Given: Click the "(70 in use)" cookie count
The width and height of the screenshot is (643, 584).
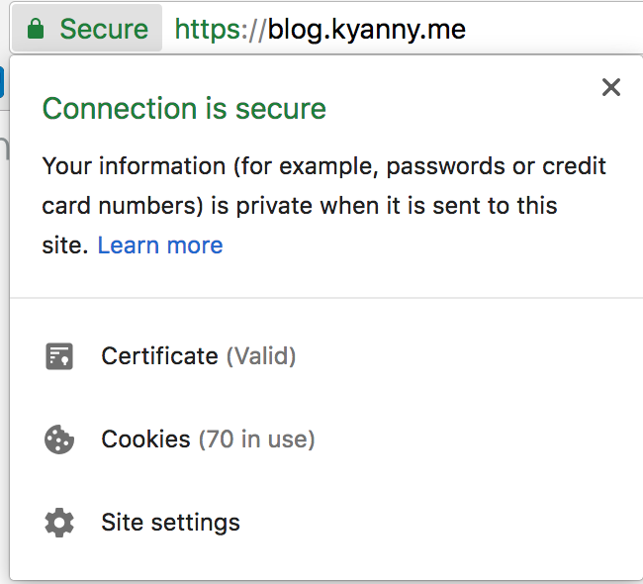Looking at the screenshot, I should [257, 439].
